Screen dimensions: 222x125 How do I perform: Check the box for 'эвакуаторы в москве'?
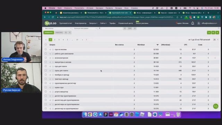(45, 62)
